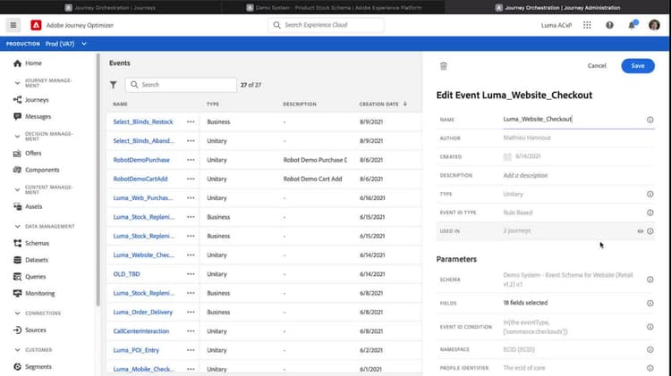Go to Home in sidebar

[x=28, y=63]
